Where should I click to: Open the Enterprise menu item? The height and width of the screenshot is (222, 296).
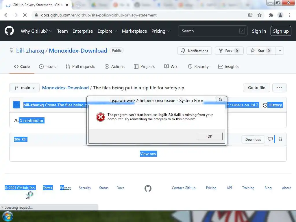pyautogui.click(x=83, y=31)
